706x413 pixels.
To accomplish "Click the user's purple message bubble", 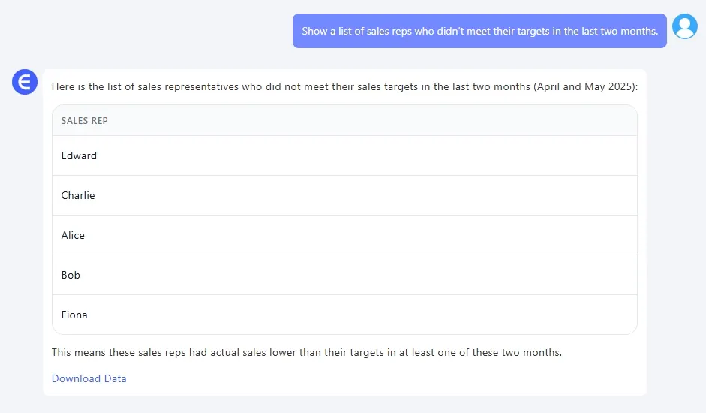I will tap(479, 31).
